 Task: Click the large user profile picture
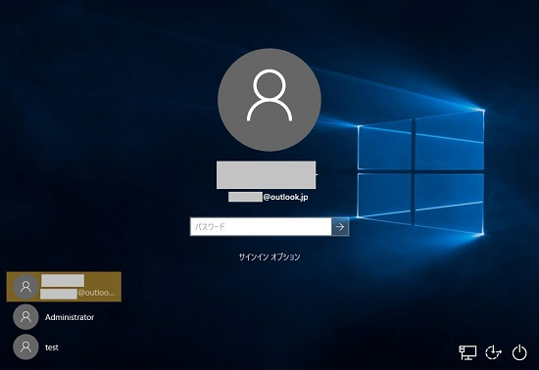(x=269, y=100)
